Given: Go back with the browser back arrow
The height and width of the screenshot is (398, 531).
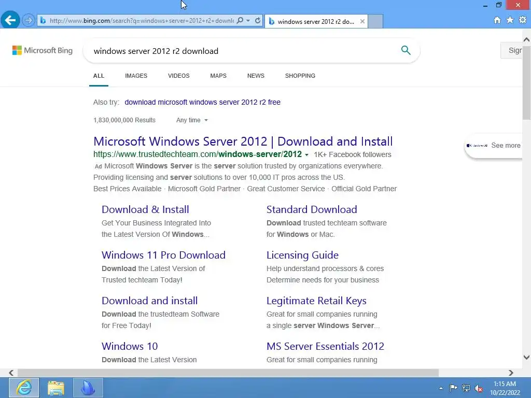Looking at the screenshot, I should pos(10,20).
